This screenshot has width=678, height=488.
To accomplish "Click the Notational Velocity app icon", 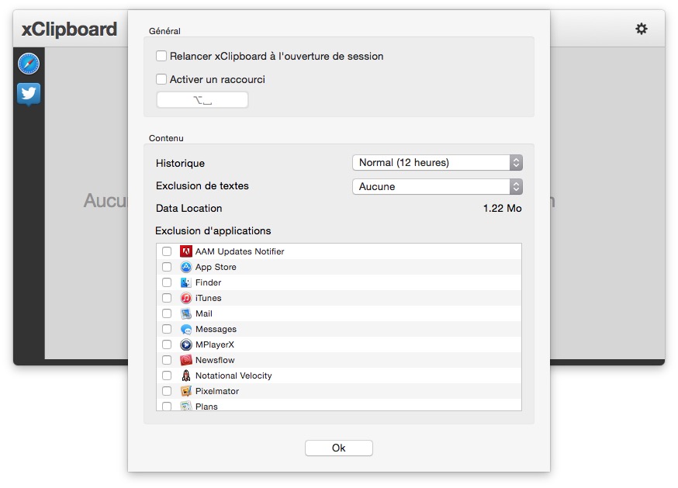I will (186, 376).
